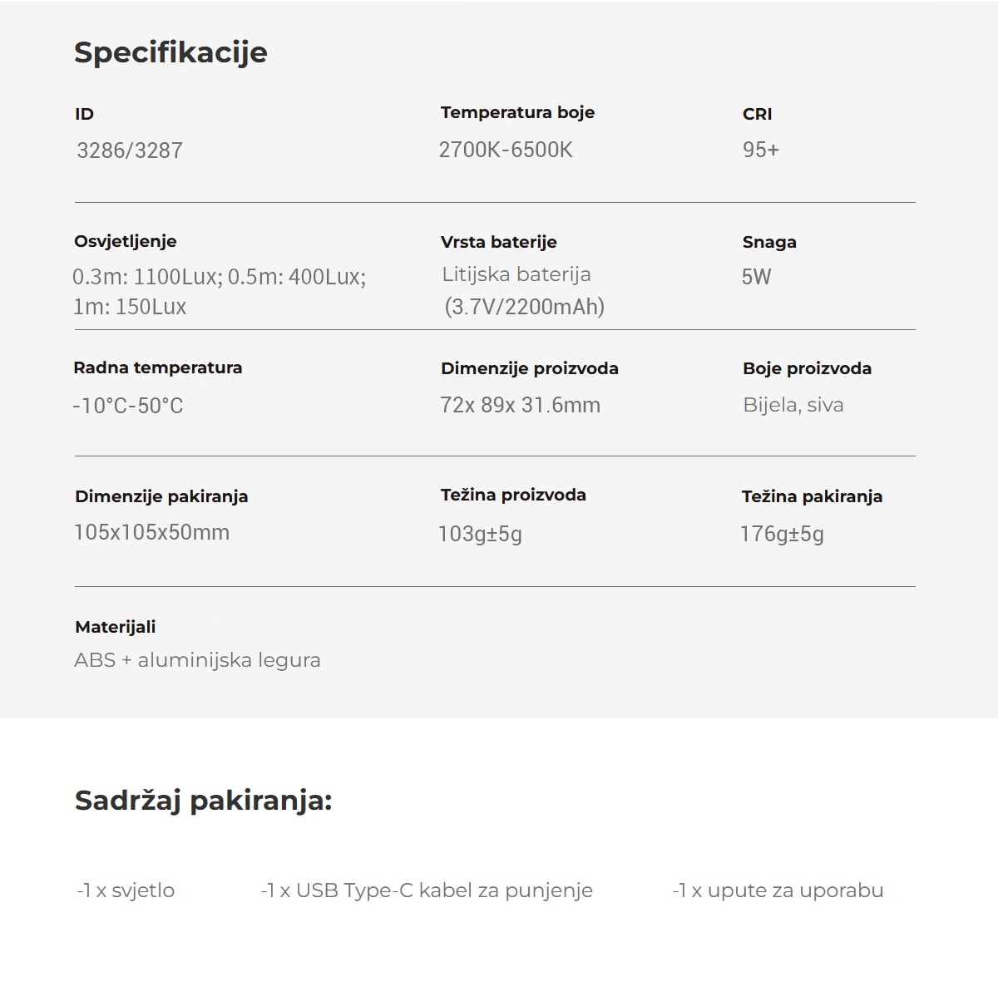Click the Vrsta baterije label

(x=498, y=242)
